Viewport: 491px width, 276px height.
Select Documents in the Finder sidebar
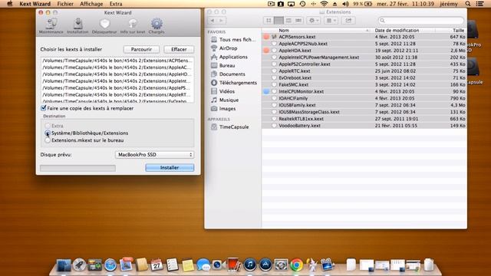pos(232,74)
